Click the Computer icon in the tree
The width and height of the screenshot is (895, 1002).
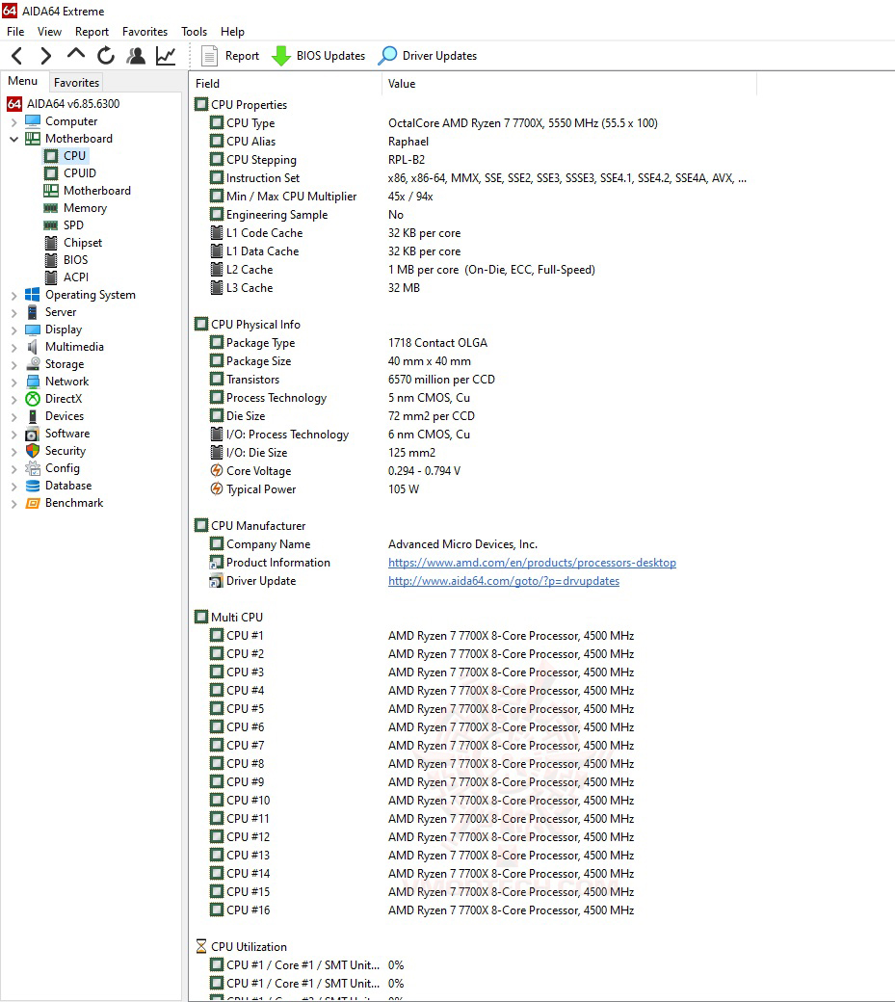(x=33, y=121)
